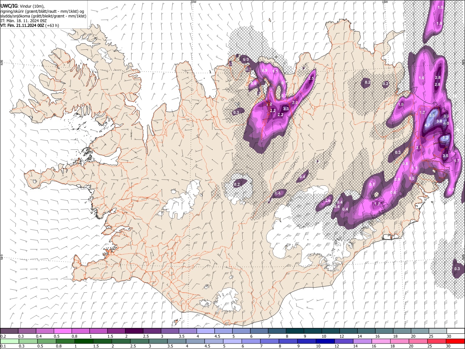Click the 0.5 snowfall value on the map
Image resolution: width=465 pixels, height=349 pixels.
coord(412,178)
